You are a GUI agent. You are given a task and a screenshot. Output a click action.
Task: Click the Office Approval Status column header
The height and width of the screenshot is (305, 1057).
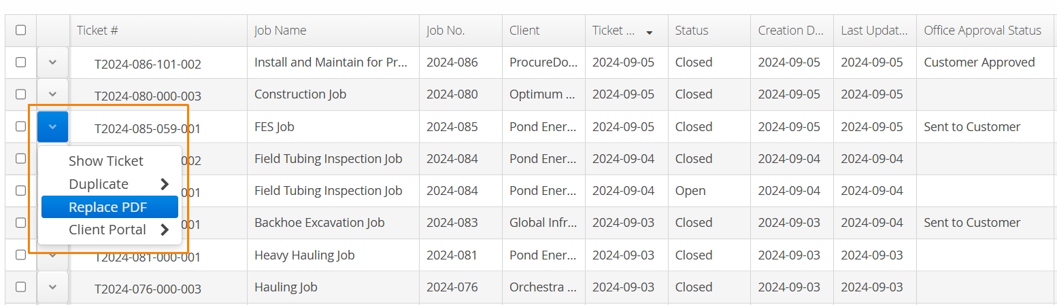click(982, 31)
